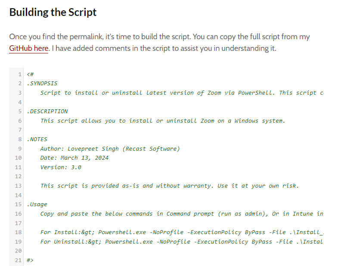The image size is (354, 266).
Task: Click the Building the Script heading
Action: (53, 12)
